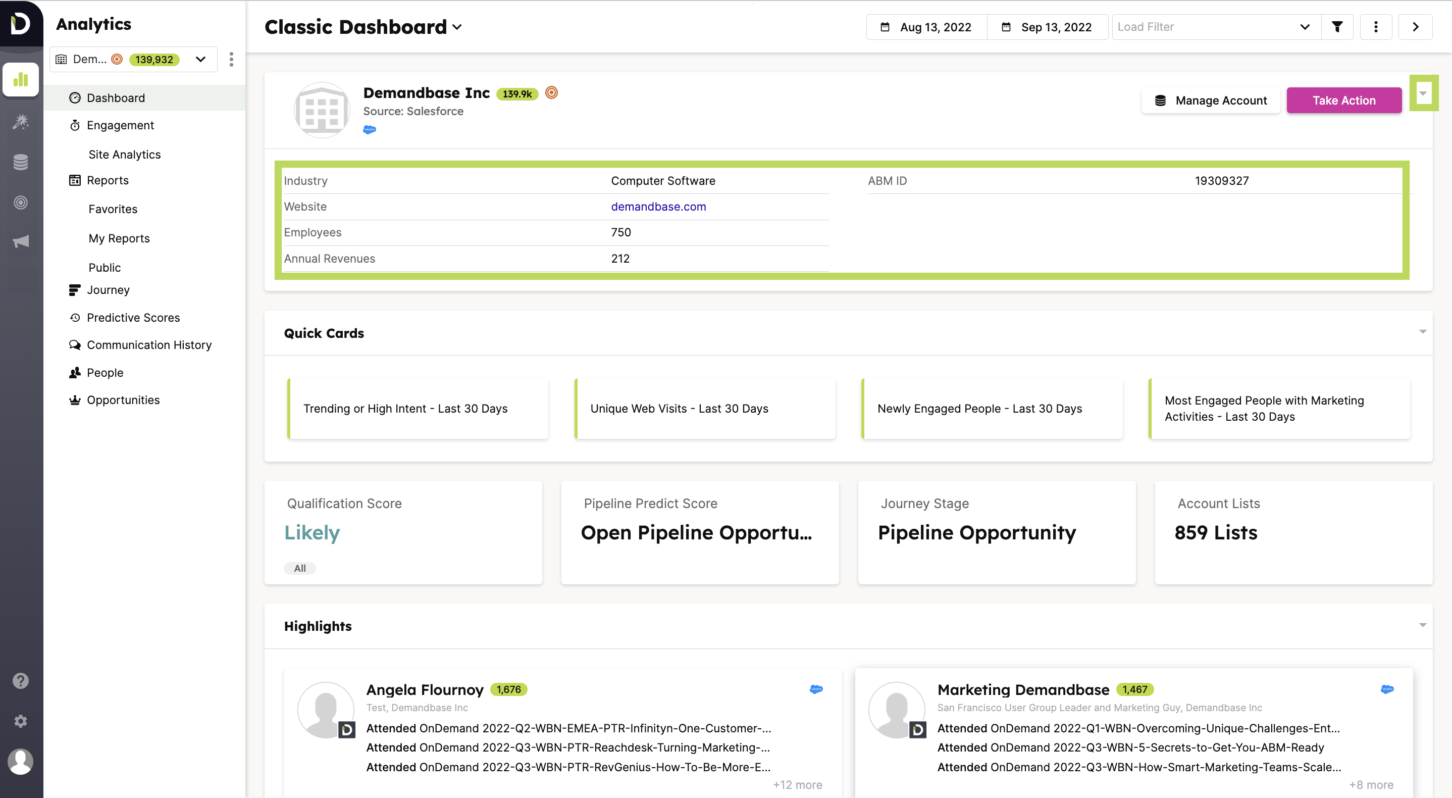Open the three-dot menu next to Load Filter

click(x=1376, y=27)
